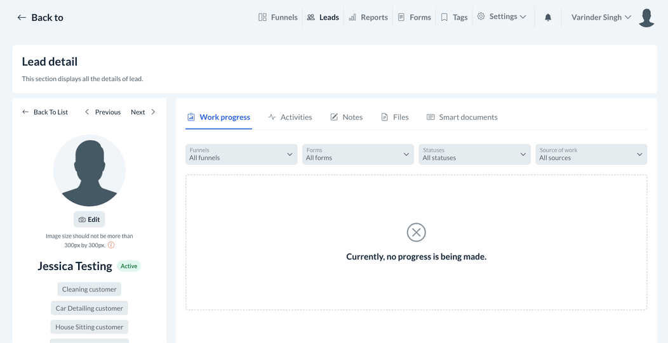This screenshot has width=668, height=343.
Task: Click the Cleaning customer tag
Action: pos(90,289)
